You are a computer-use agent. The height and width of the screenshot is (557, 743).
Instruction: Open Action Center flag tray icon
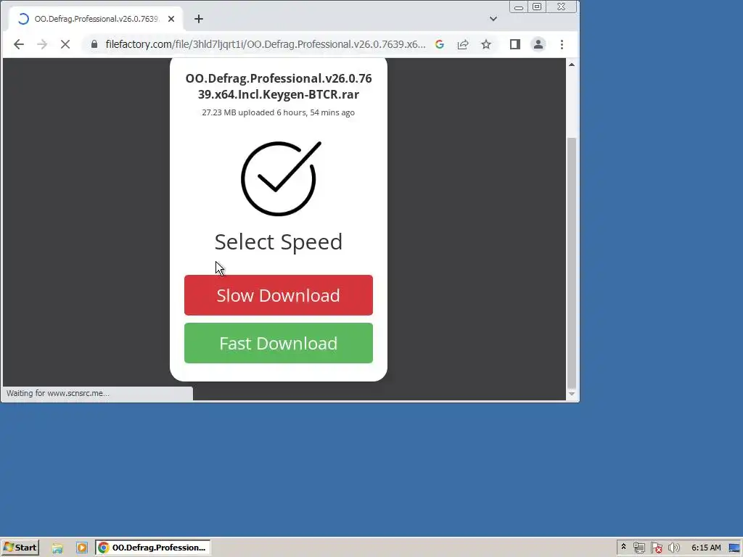(x=656, y=548)
